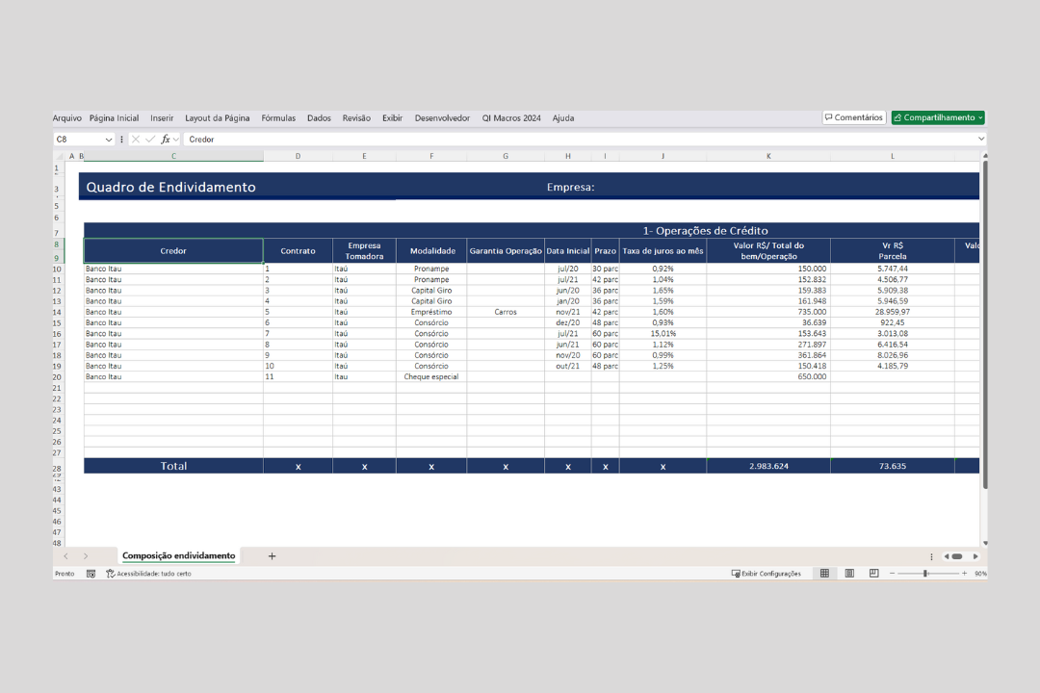The height and width of the screenshot is (693, 1040).
Task: Add a new sheet with plus icon
Action: pos(272,556)
